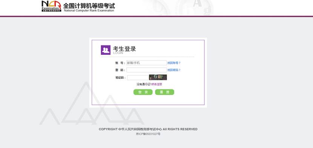Screen dimensions: 313x148
Task: Submit with the green 登录 button
Action: coord(143,92)
